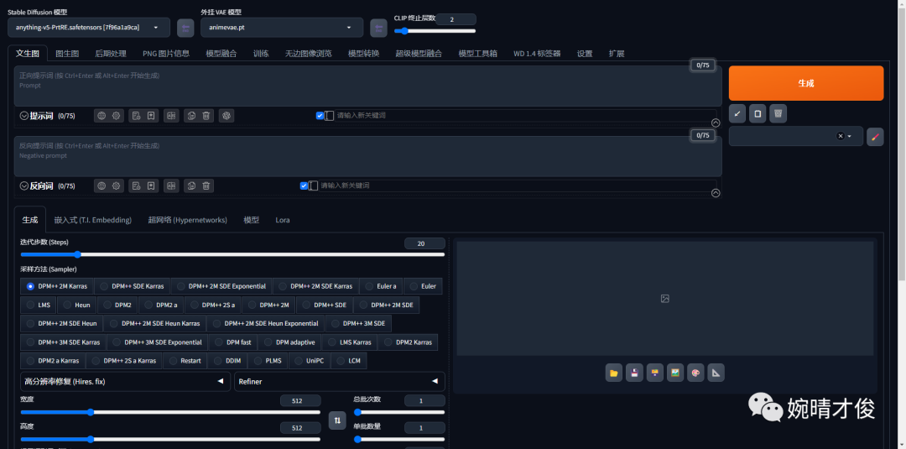Collapse the 提示词 section with its chevron
This screenshot has width=906, height=449.
point(24,116)
